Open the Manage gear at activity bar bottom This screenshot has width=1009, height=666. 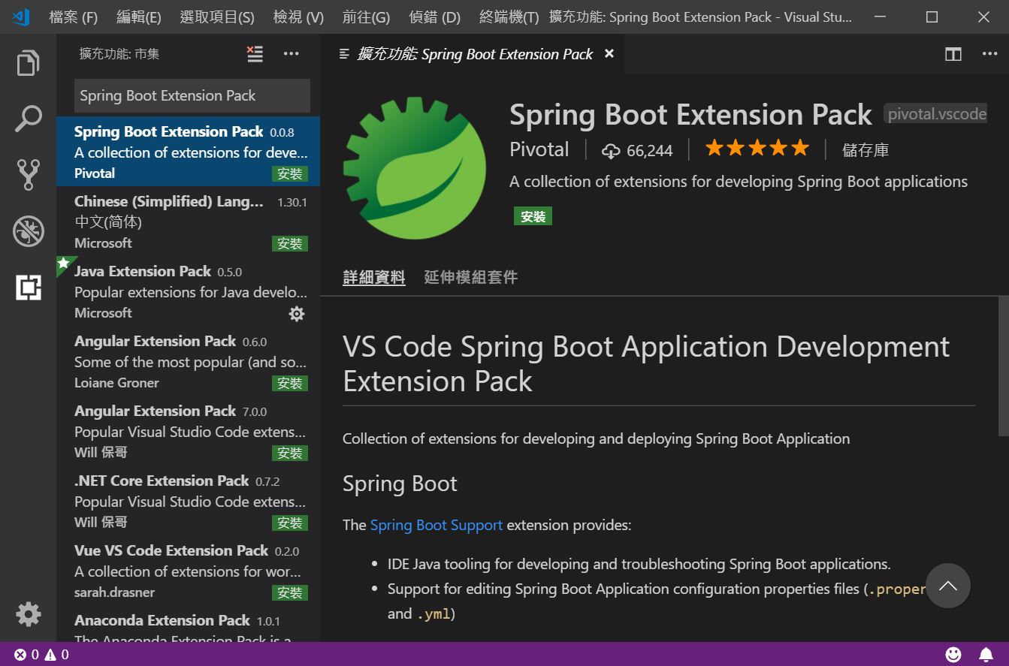pos(28,614)
